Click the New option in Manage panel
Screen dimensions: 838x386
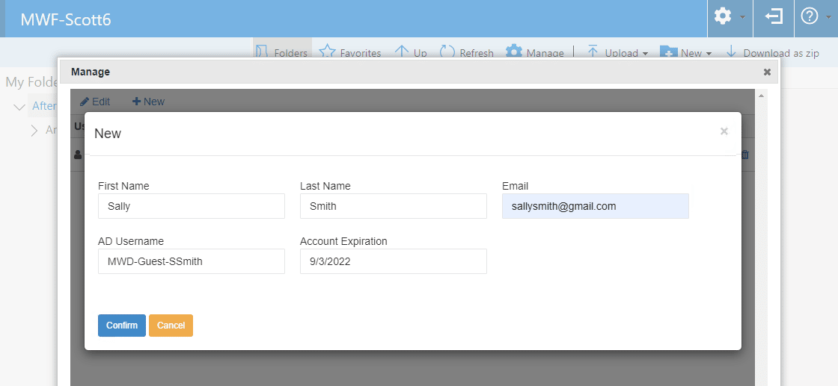pyautogui.click(x=148, y=102)
